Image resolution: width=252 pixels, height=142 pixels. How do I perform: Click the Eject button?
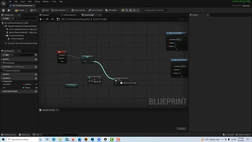(134, 10)
